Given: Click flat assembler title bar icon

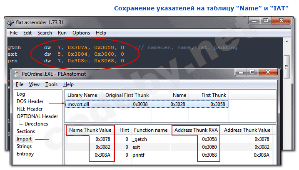Looking at the screenshot, I should pos(10,23).
